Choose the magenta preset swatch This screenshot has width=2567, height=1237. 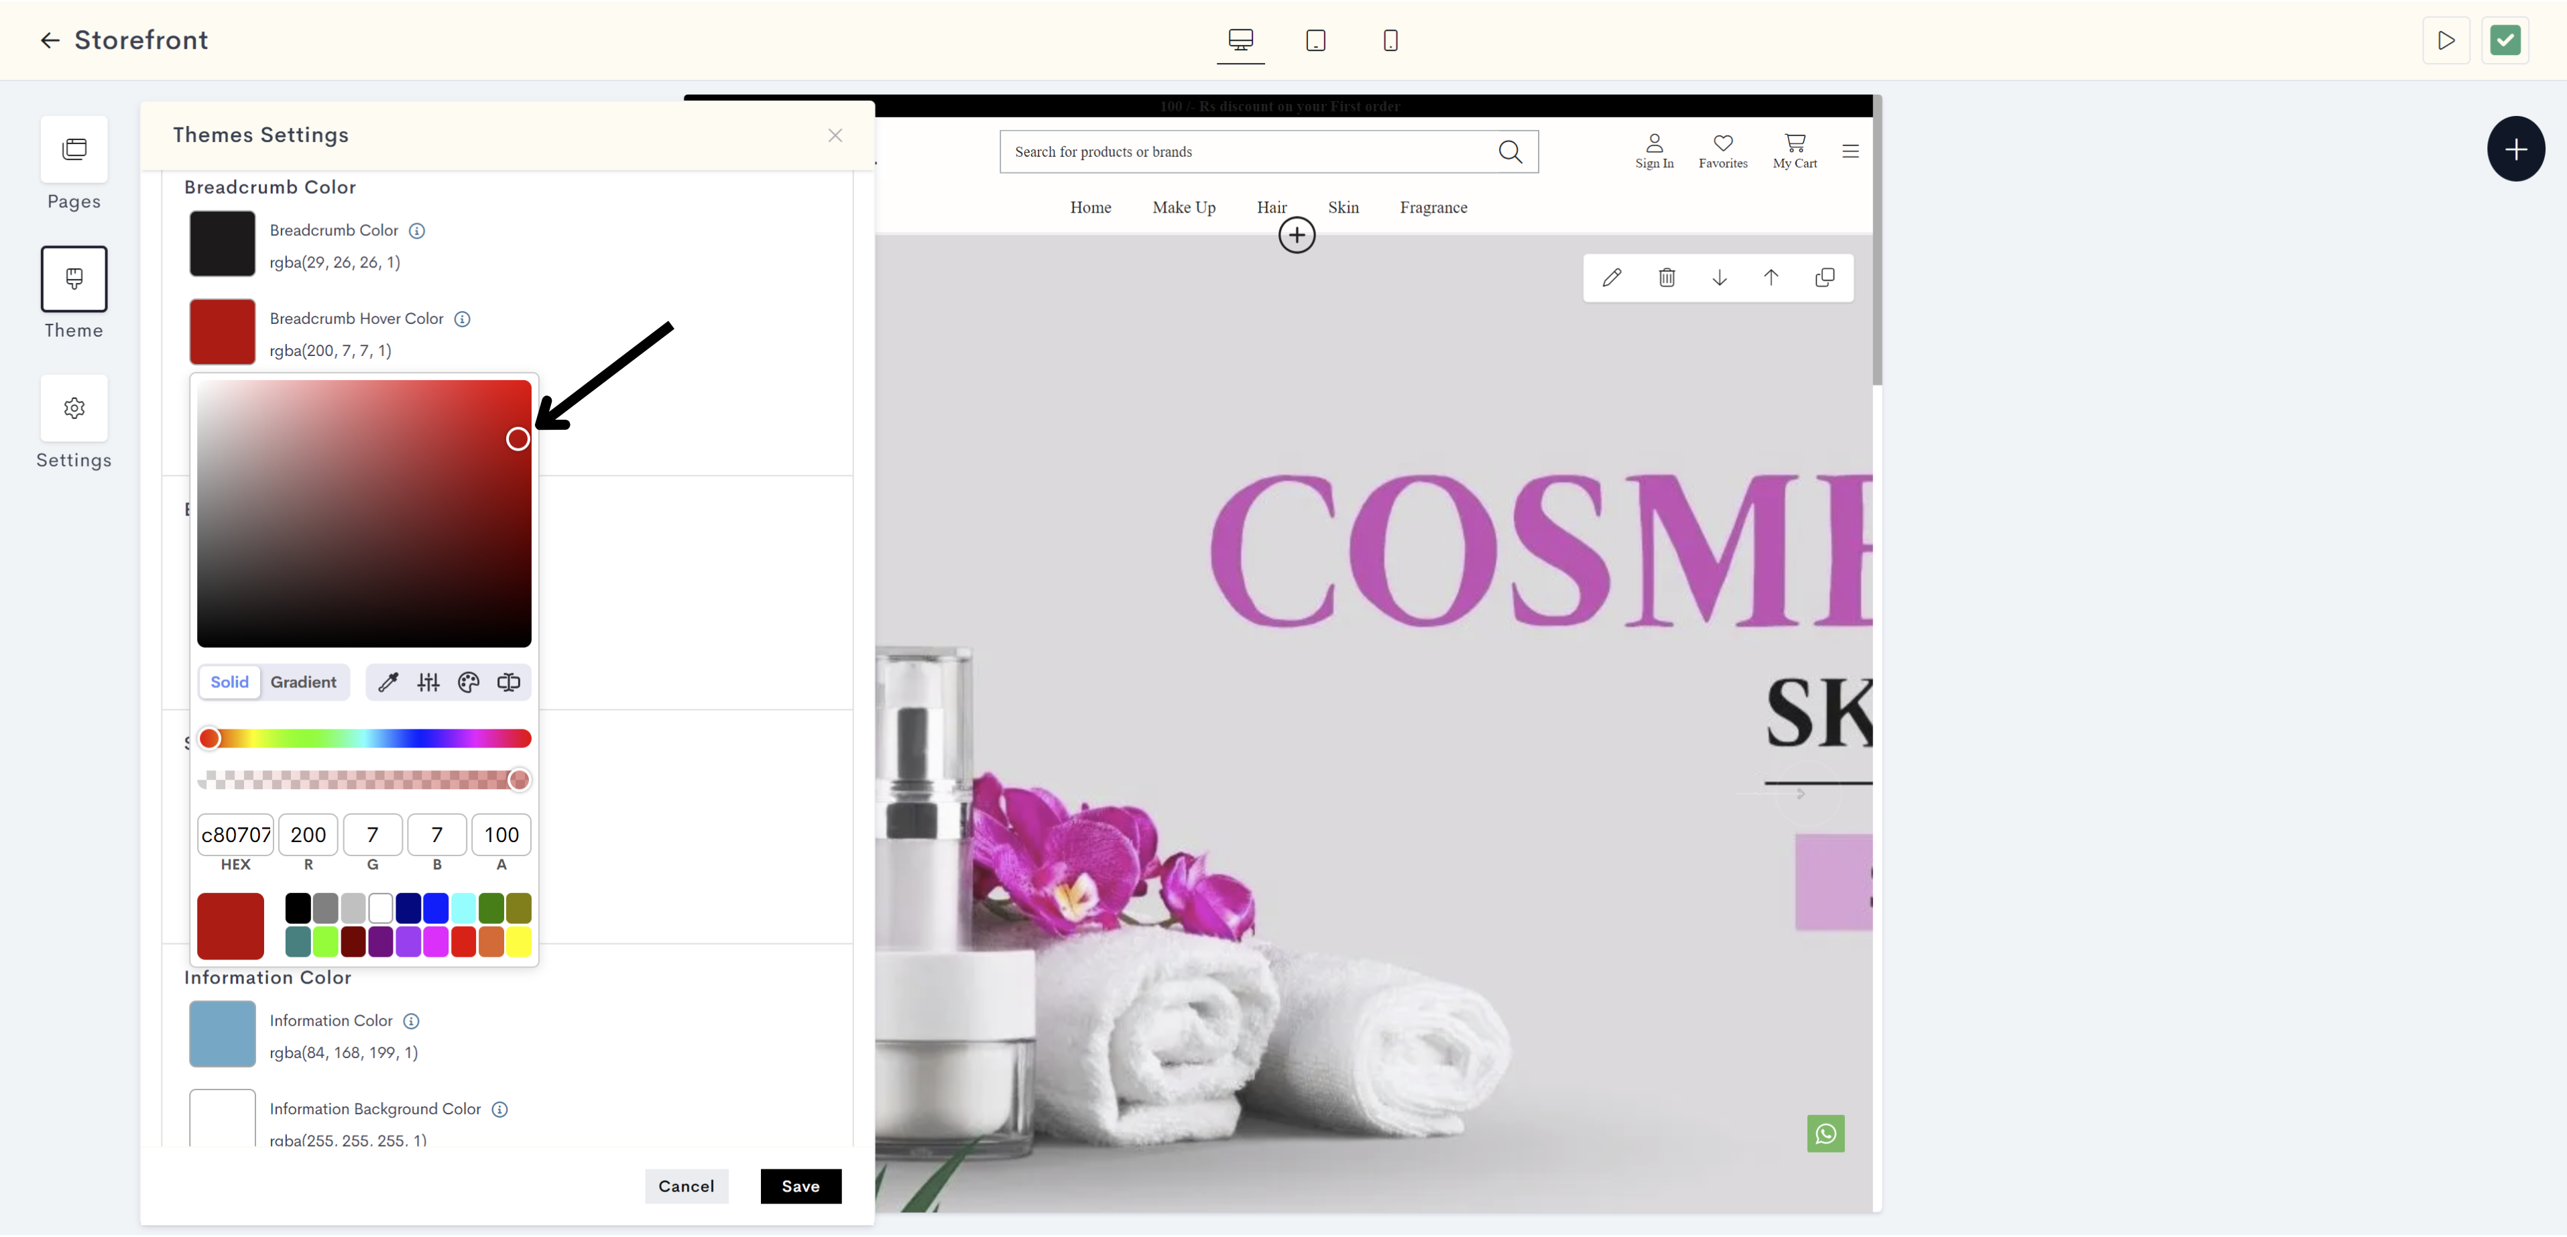[436, 941]
